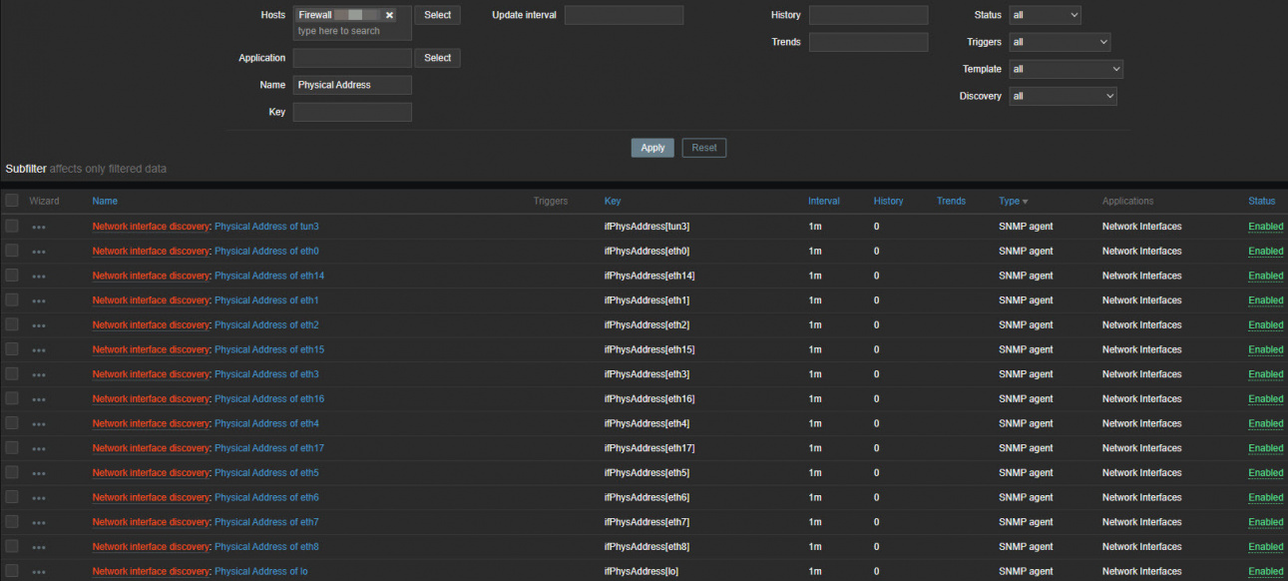Click inside the Key filter field
Screen dimensions: 1288x581
click(352, 112)
